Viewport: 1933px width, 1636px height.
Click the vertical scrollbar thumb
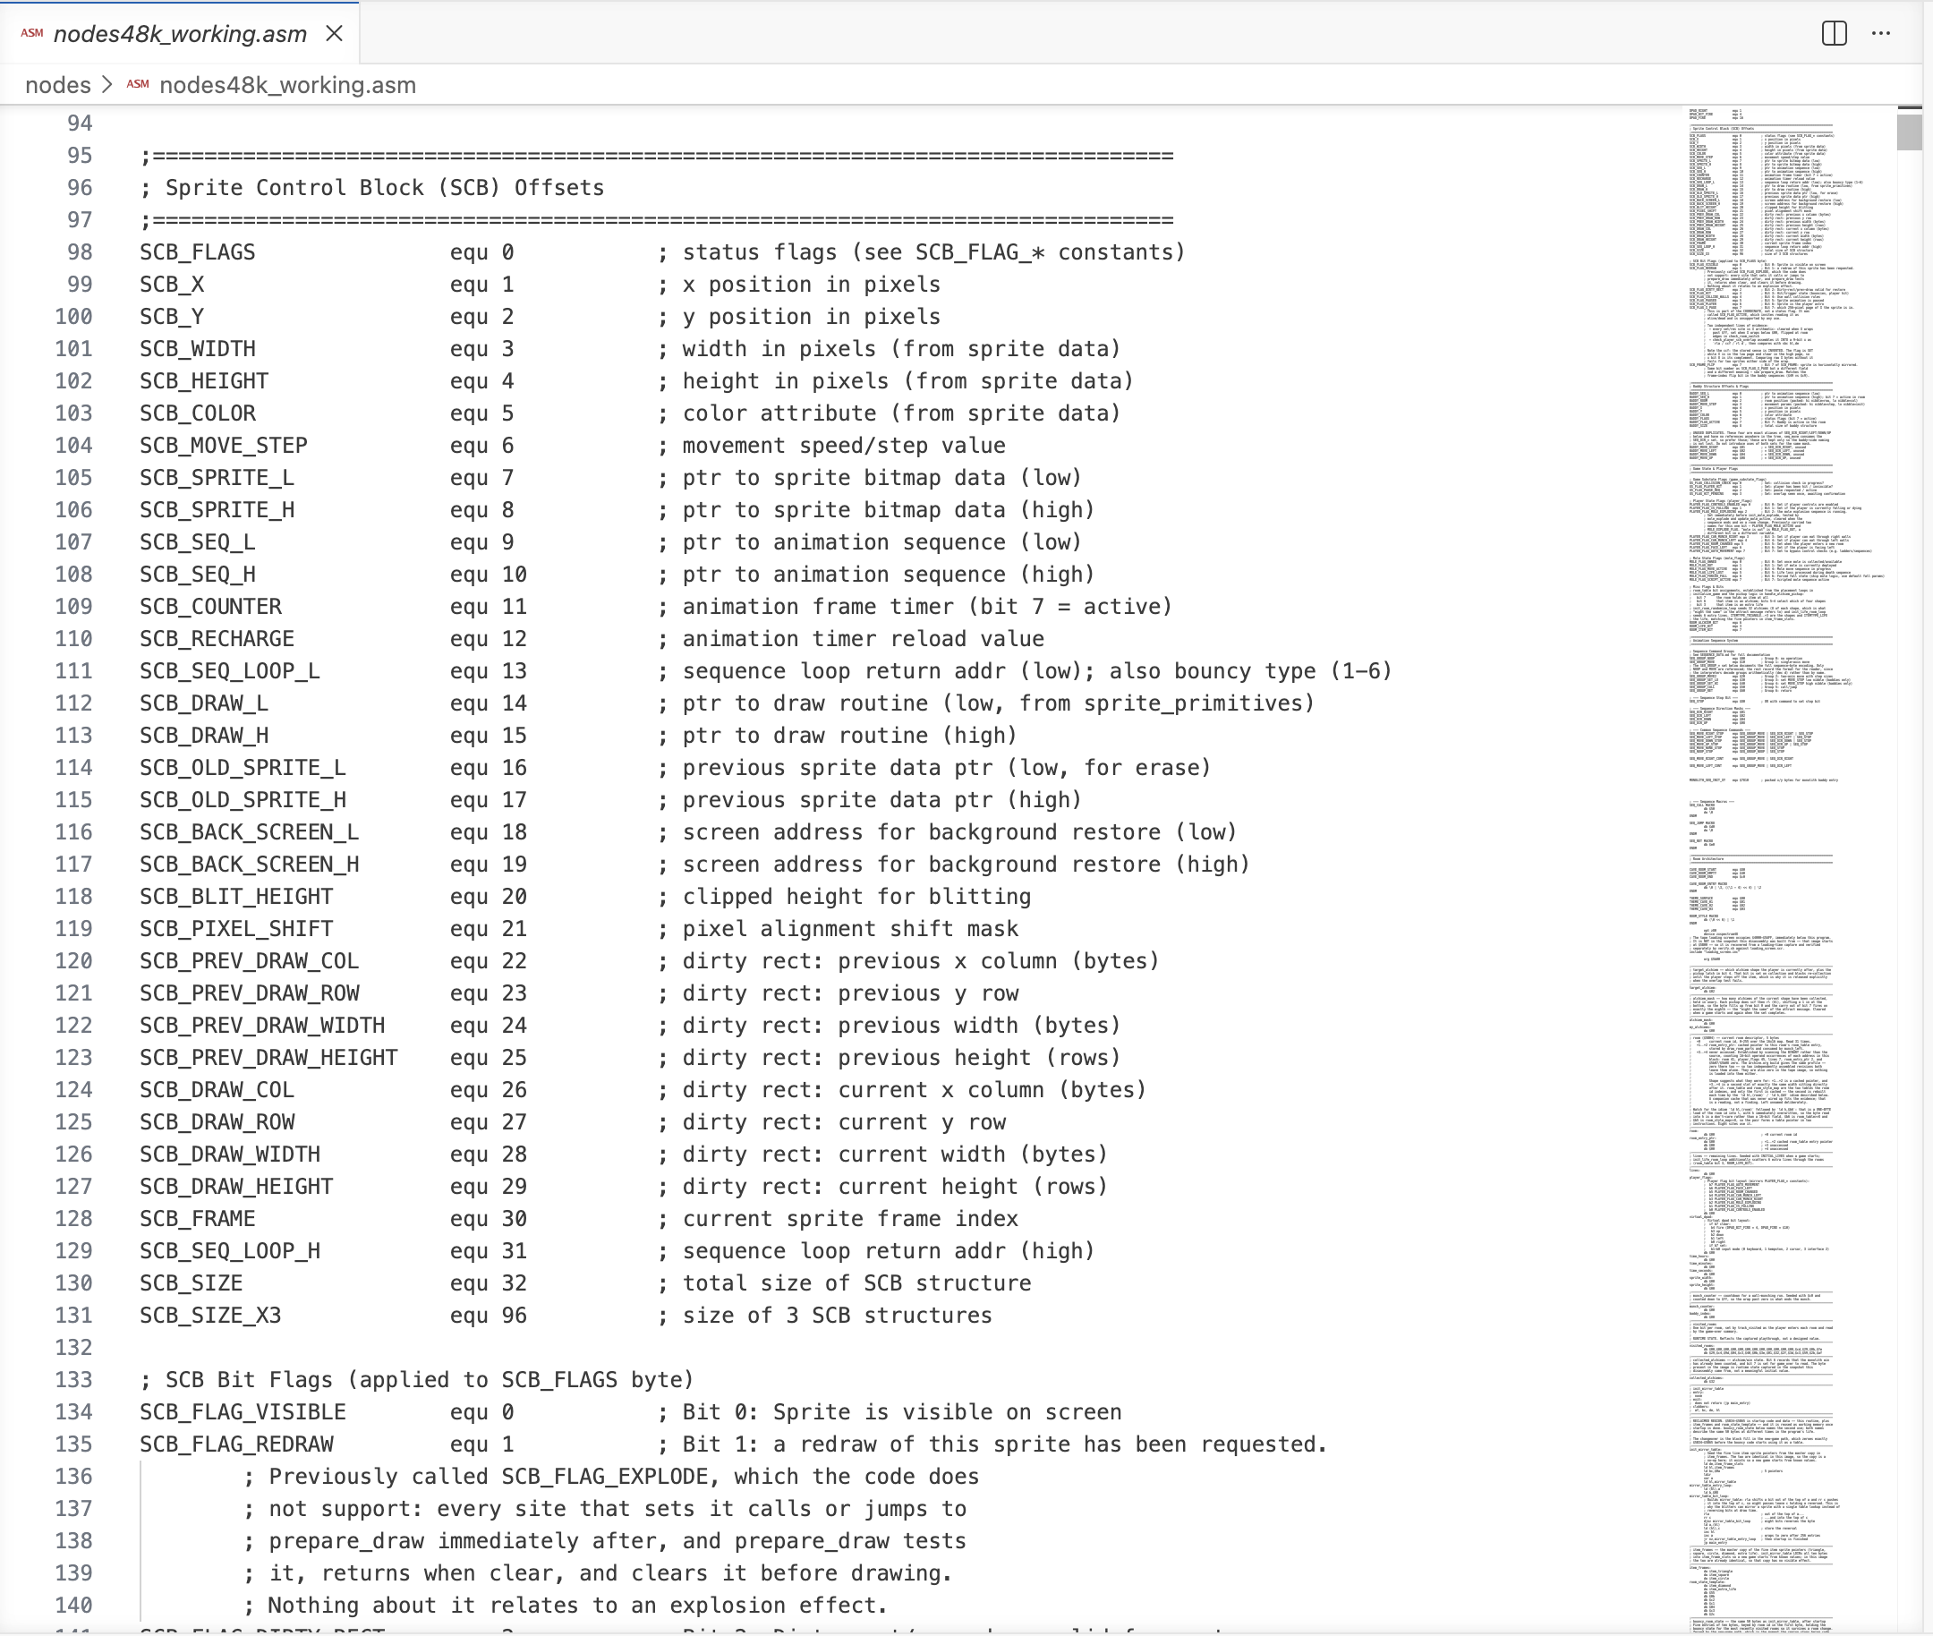click(1909, 129)
